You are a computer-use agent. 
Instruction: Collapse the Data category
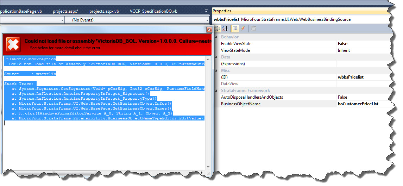coord(216,57)
